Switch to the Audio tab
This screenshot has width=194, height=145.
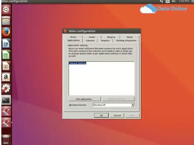(x=92, y=37)
